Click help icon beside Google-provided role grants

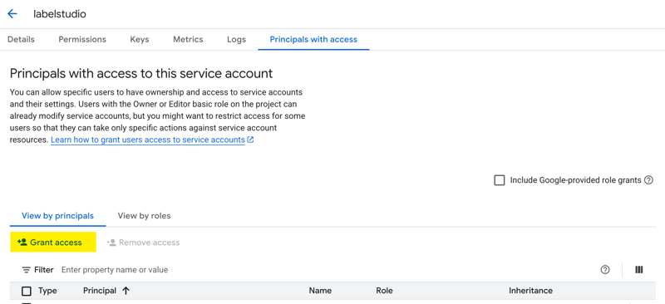tap(648, 180)
